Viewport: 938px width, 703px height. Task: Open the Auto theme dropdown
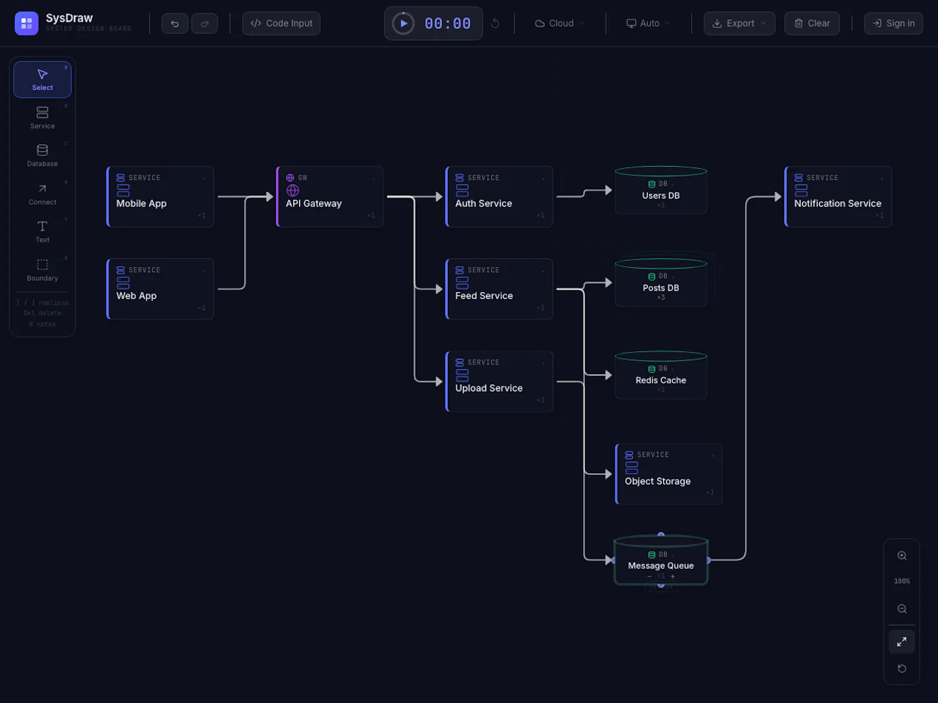(x=648, y=23)
